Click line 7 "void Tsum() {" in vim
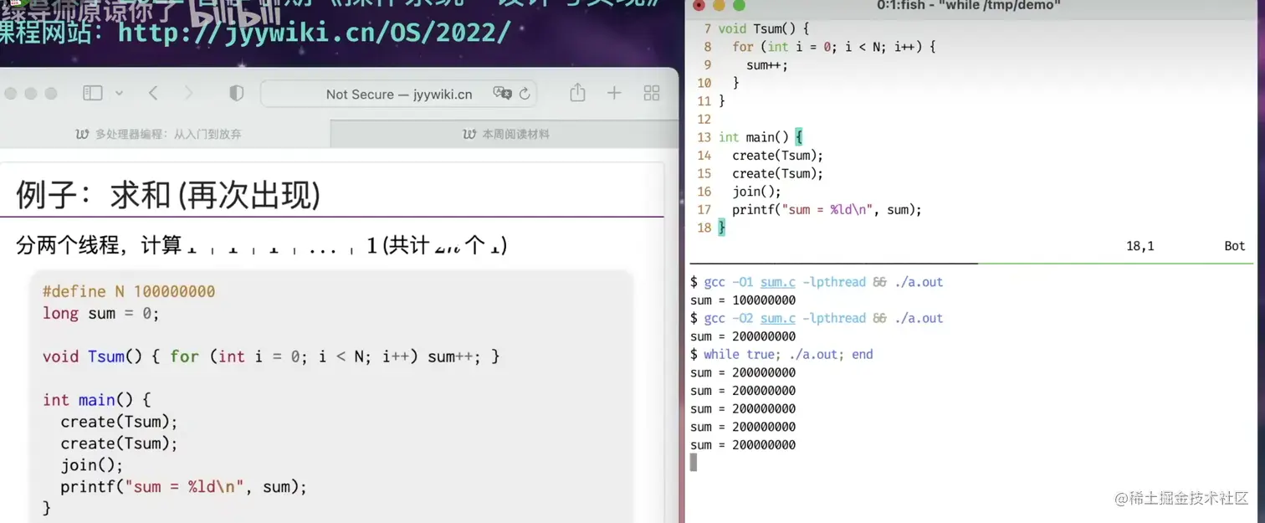1265x523 pixels. (x=764, y=28)
